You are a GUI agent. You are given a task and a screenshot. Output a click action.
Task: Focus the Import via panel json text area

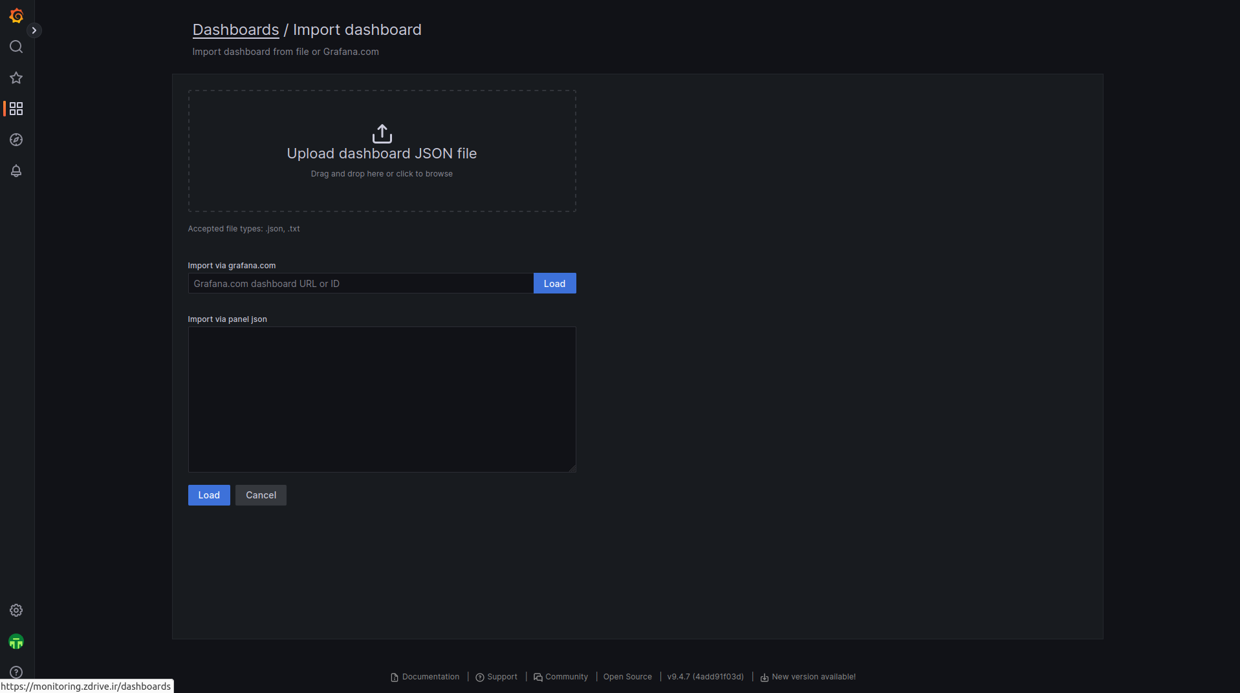coord(382,399)
